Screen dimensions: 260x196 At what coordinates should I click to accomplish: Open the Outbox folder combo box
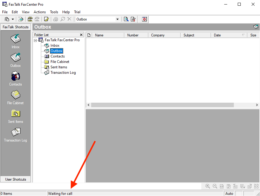point(98,19)
